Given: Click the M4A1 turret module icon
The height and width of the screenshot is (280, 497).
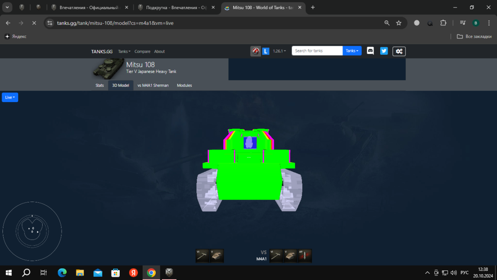Looking at the screenshot, I should (x=291, y=256).
